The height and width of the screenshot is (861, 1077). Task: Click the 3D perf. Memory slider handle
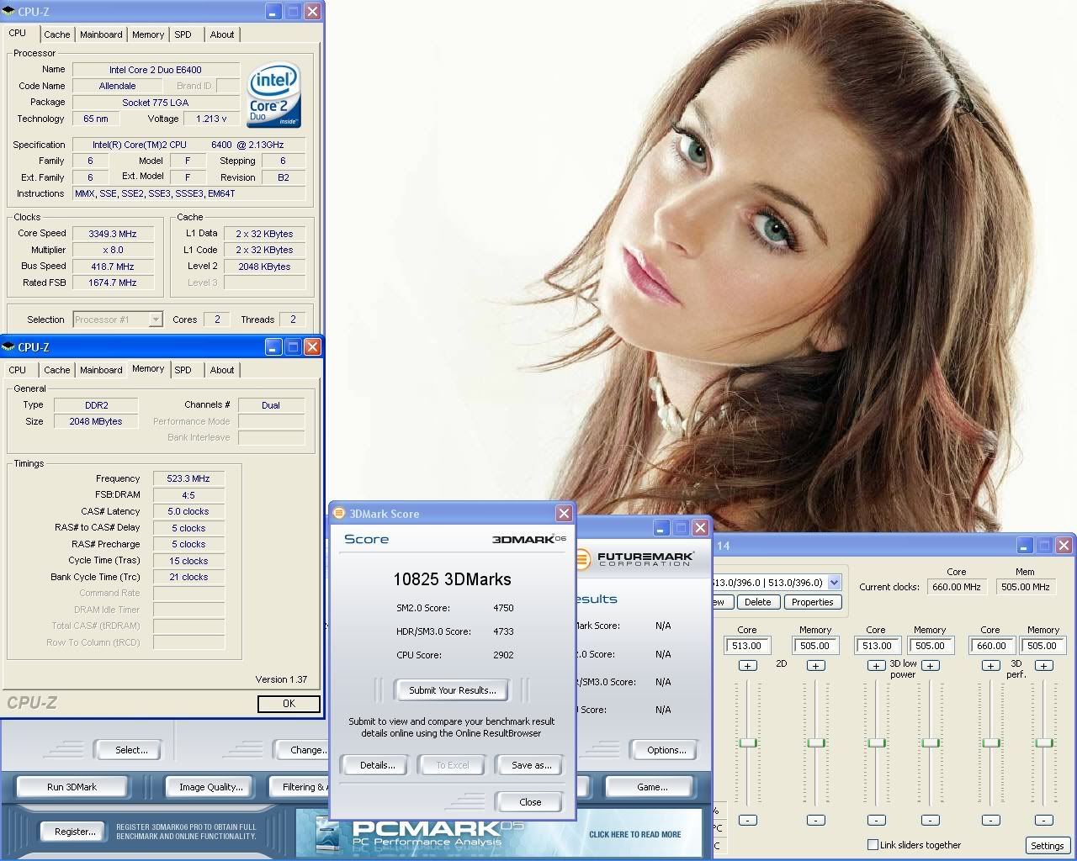click(x=1044, y=742)
